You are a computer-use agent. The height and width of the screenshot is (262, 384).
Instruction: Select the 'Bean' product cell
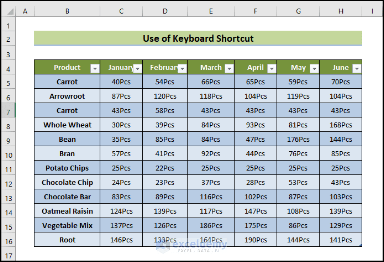point(67,139)
